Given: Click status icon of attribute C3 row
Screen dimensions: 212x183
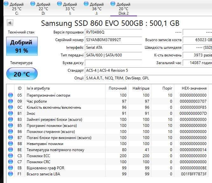Looking at the screenshot, I should (x=10, y=156).
